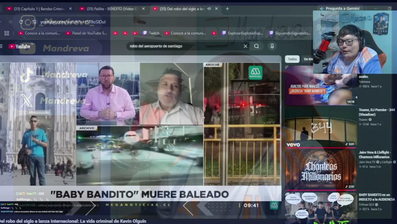Visit the Críticas QLS channel
Image resolution: width=397 pixels, height=224 pixels.
[366, 205]
